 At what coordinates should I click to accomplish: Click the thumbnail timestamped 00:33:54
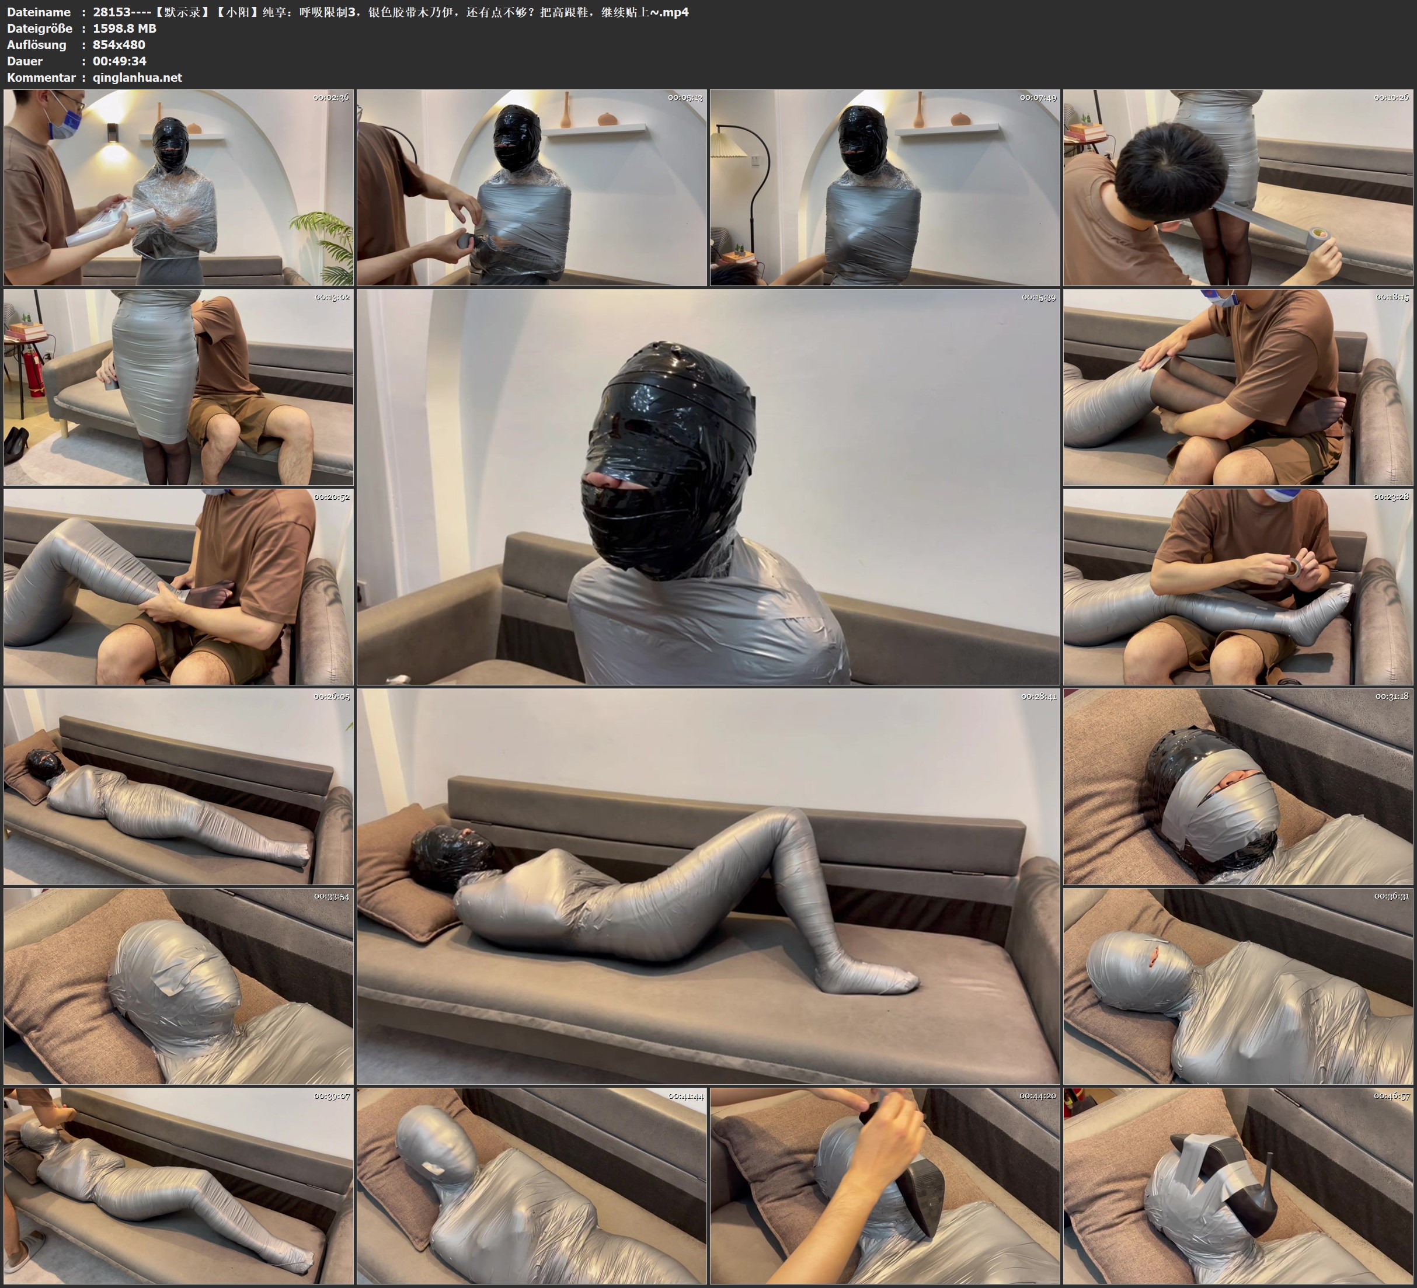click(179, 986)
